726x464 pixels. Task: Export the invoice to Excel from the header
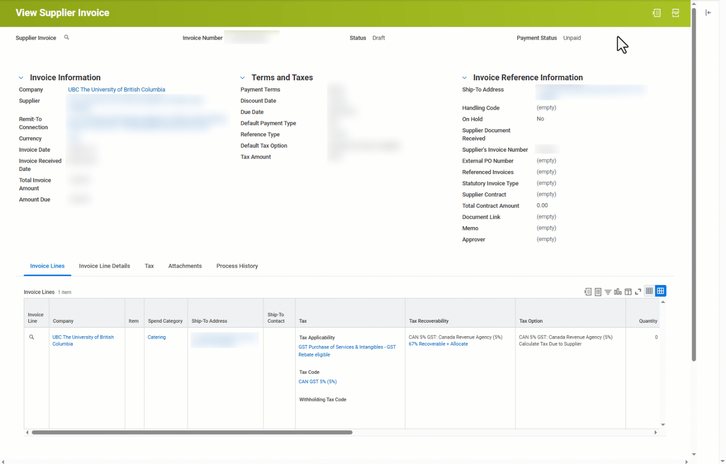tap(656, 13)
